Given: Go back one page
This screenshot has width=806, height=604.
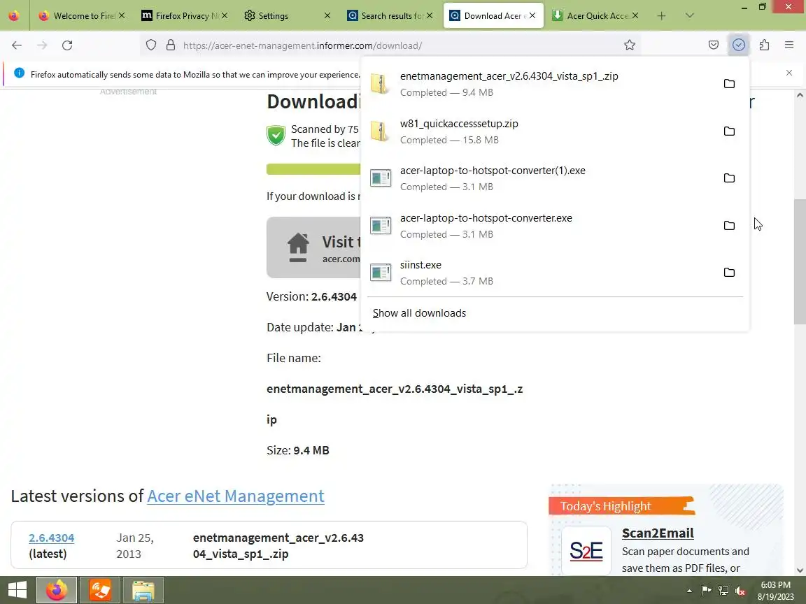Looking at the screenshot, I should [17, 45].
